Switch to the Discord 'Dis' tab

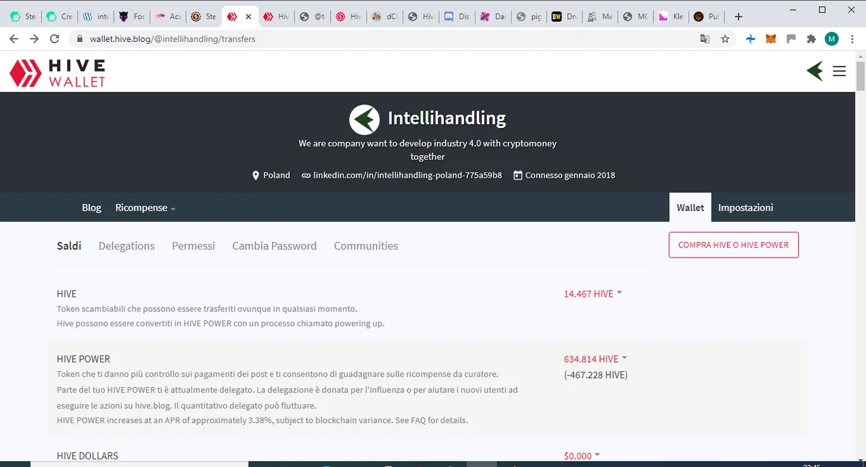tap(456, 16)
